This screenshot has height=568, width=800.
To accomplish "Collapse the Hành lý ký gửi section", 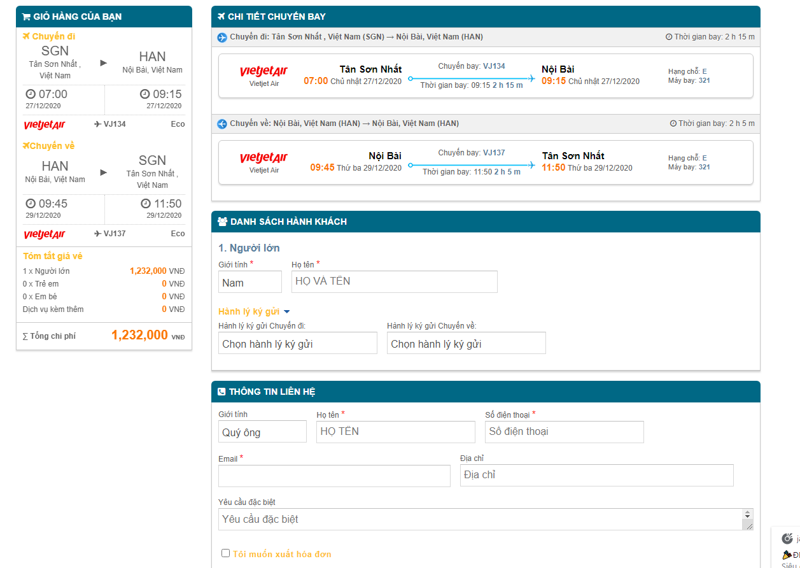I will (254, 311).
